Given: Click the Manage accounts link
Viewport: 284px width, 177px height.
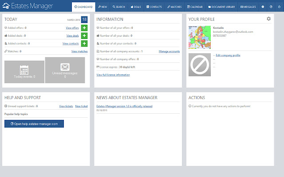Looking at the screenshot, I should (x=169, y=52).
